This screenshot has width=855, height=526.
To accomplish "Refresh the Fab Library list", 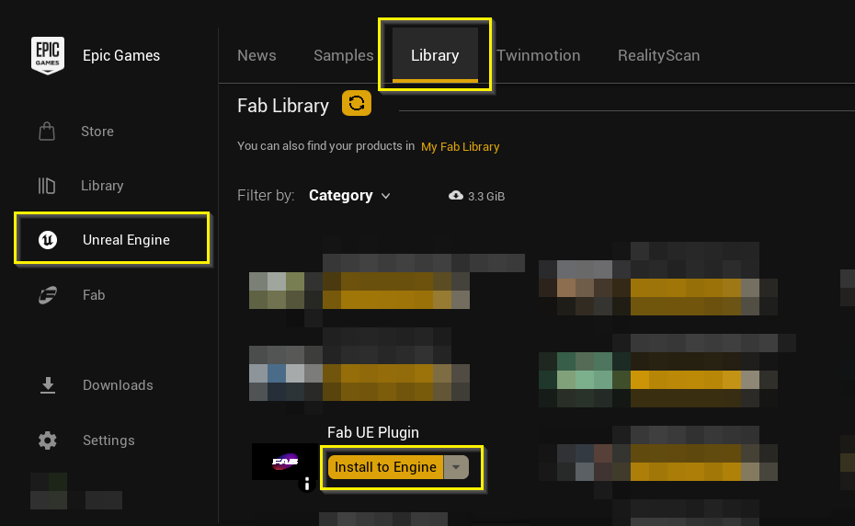I will [x=356, y=104].
